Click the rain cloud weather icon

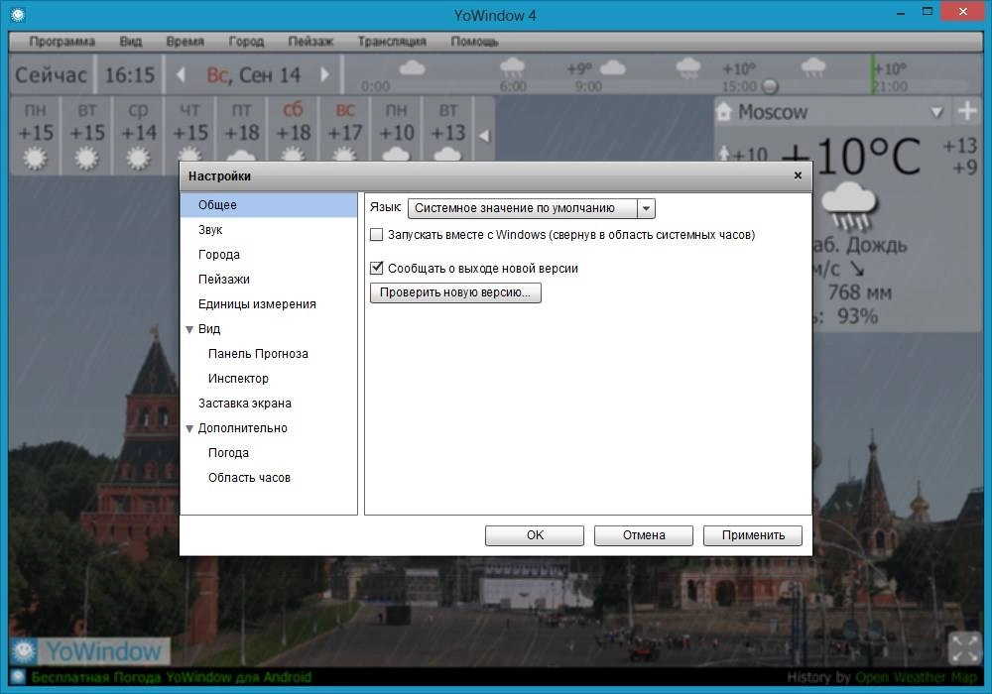[849, 205]
